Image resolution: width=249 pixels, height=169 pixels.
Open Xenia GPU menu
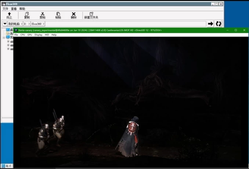click(30, 35)
